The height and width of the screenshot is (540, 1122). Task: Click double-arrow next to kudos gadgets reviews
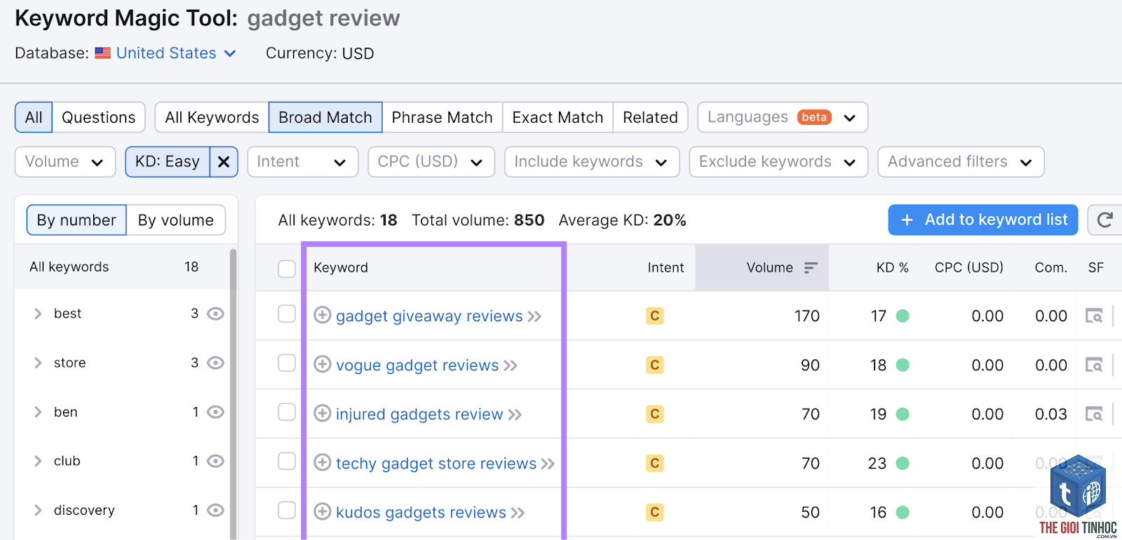518,513
